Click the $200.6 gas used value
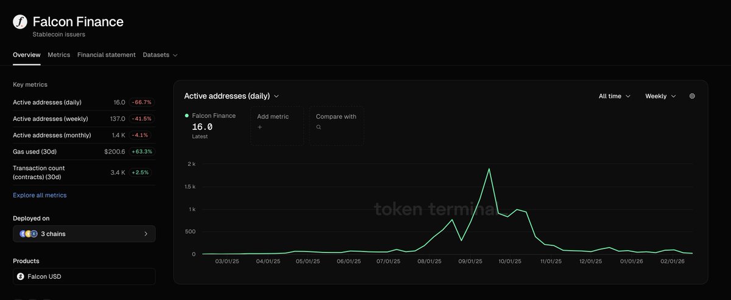Screen dimensions: 731x300 point(115,151)
